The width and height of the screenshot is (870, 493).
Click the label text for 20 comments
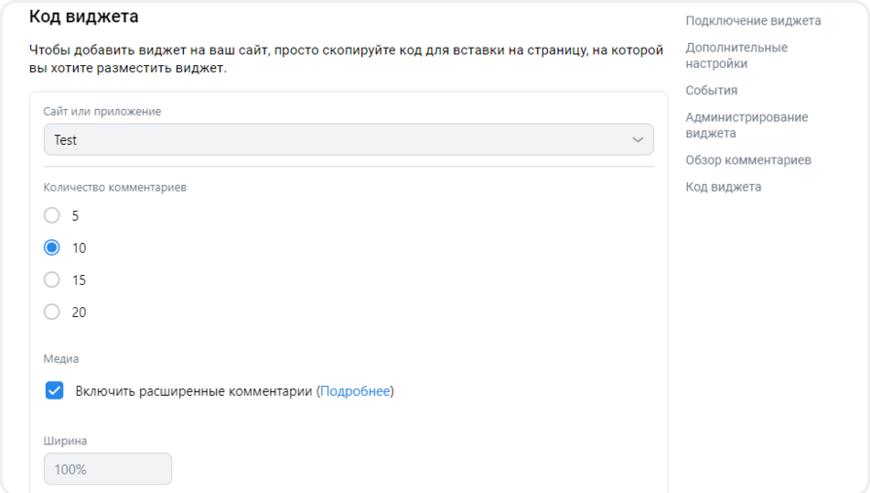(79, 312)
